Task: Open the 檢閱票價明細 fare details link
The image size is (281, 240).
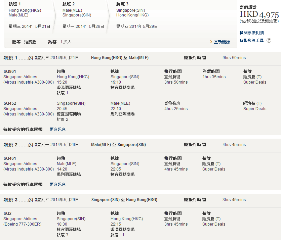Action: 251,33
